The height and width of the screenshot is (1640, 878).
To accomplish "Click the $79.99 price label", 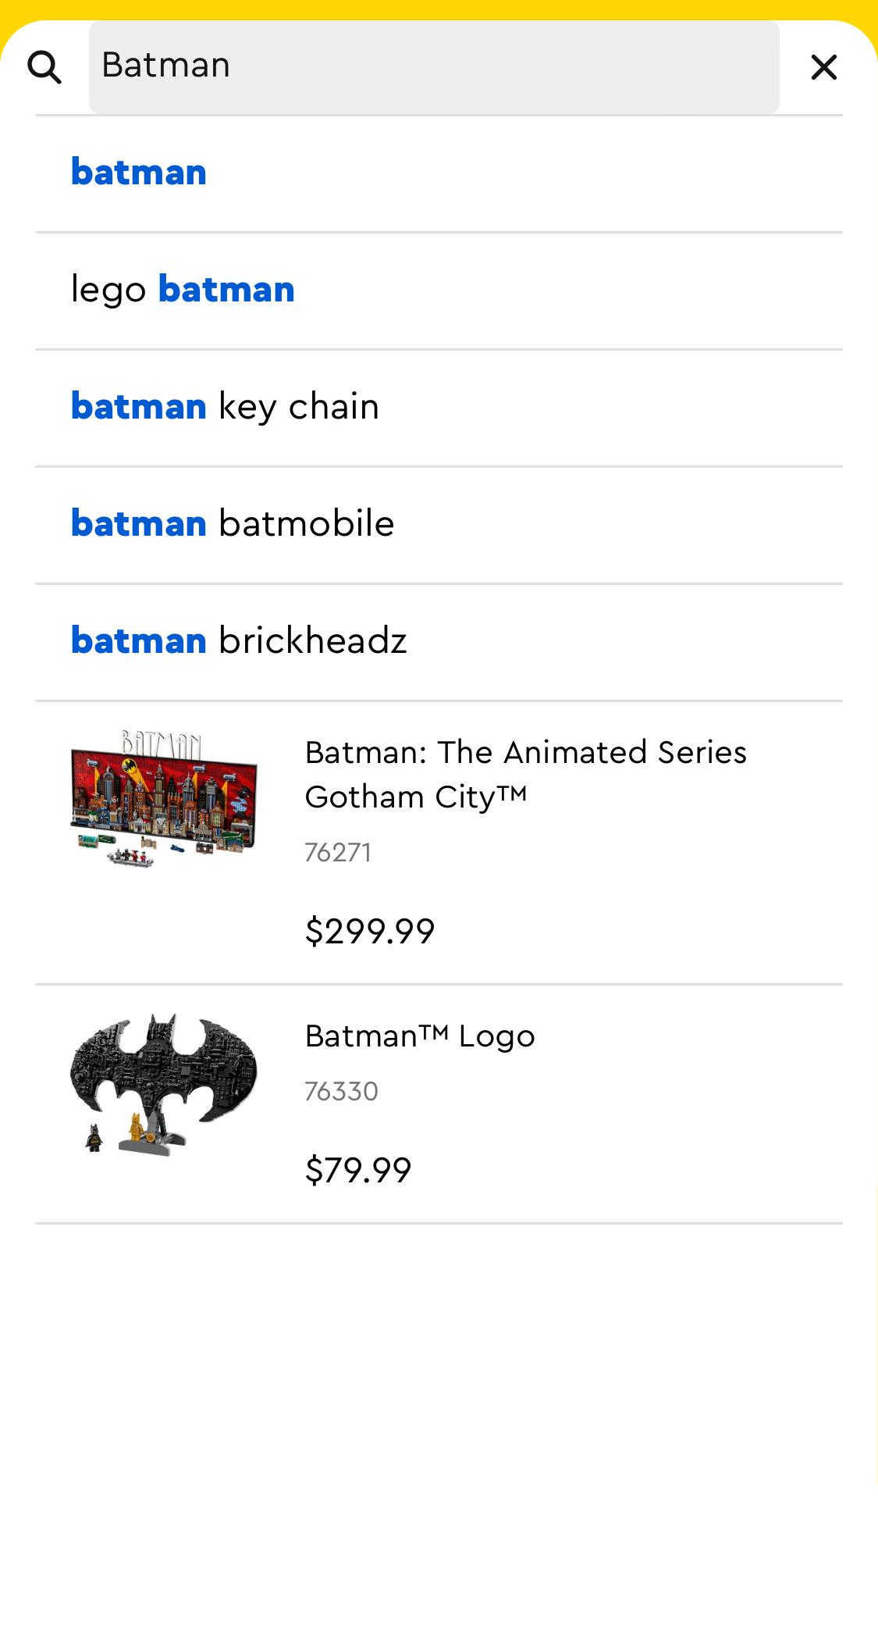I will pos(359,1170).
